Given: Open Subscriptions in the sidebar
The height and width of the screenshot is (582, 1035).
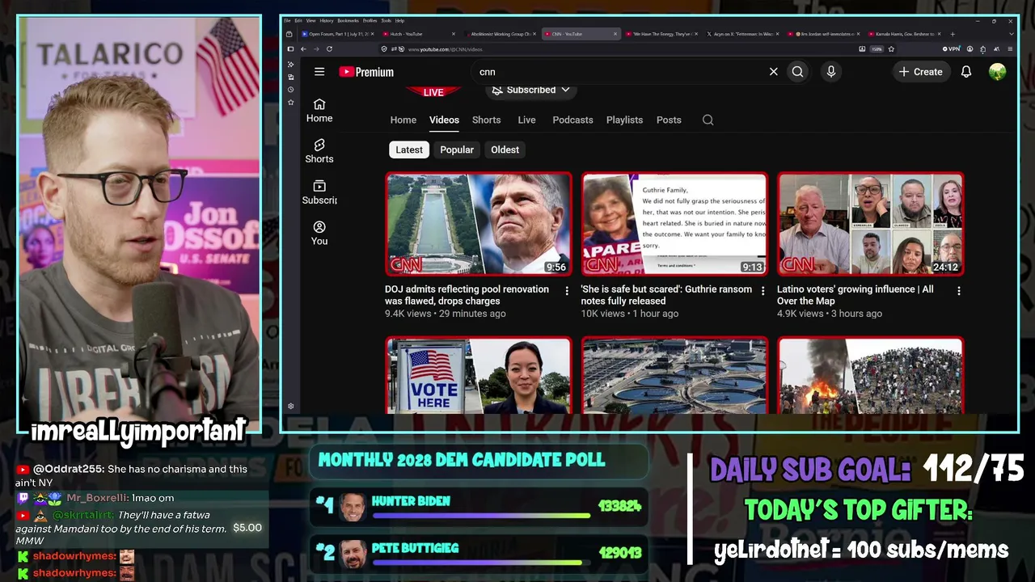Looking at the screenshot, I should pyautogui.click(x=319, y=192).
